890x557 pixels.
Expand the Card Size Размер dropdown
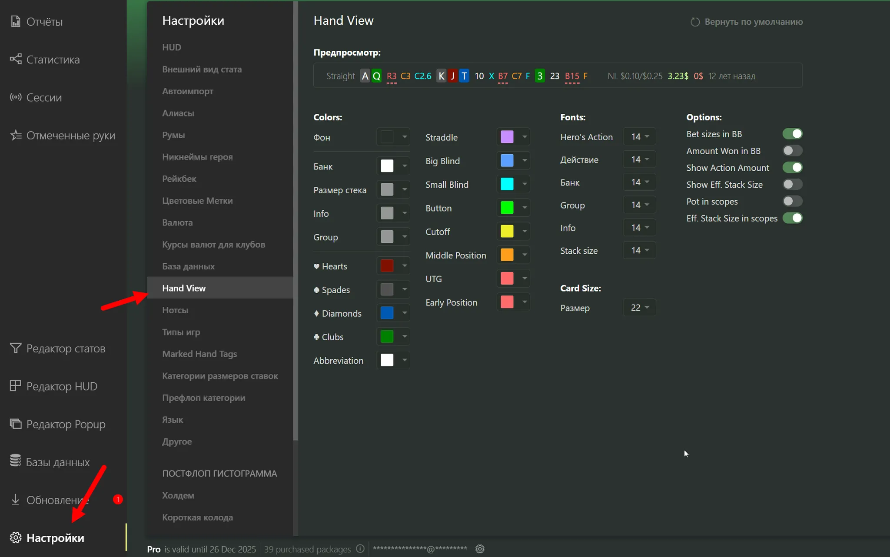[639, 308]
